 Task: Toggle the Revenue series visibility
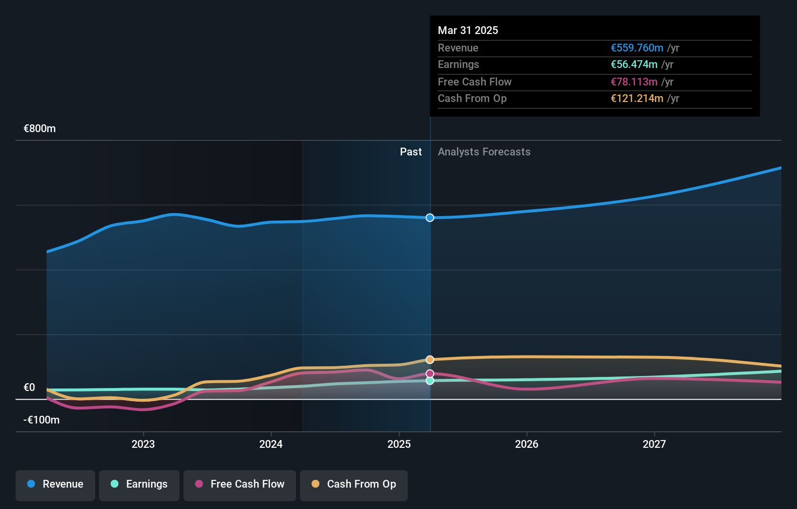pyautogui.click(x=55, y=484)
